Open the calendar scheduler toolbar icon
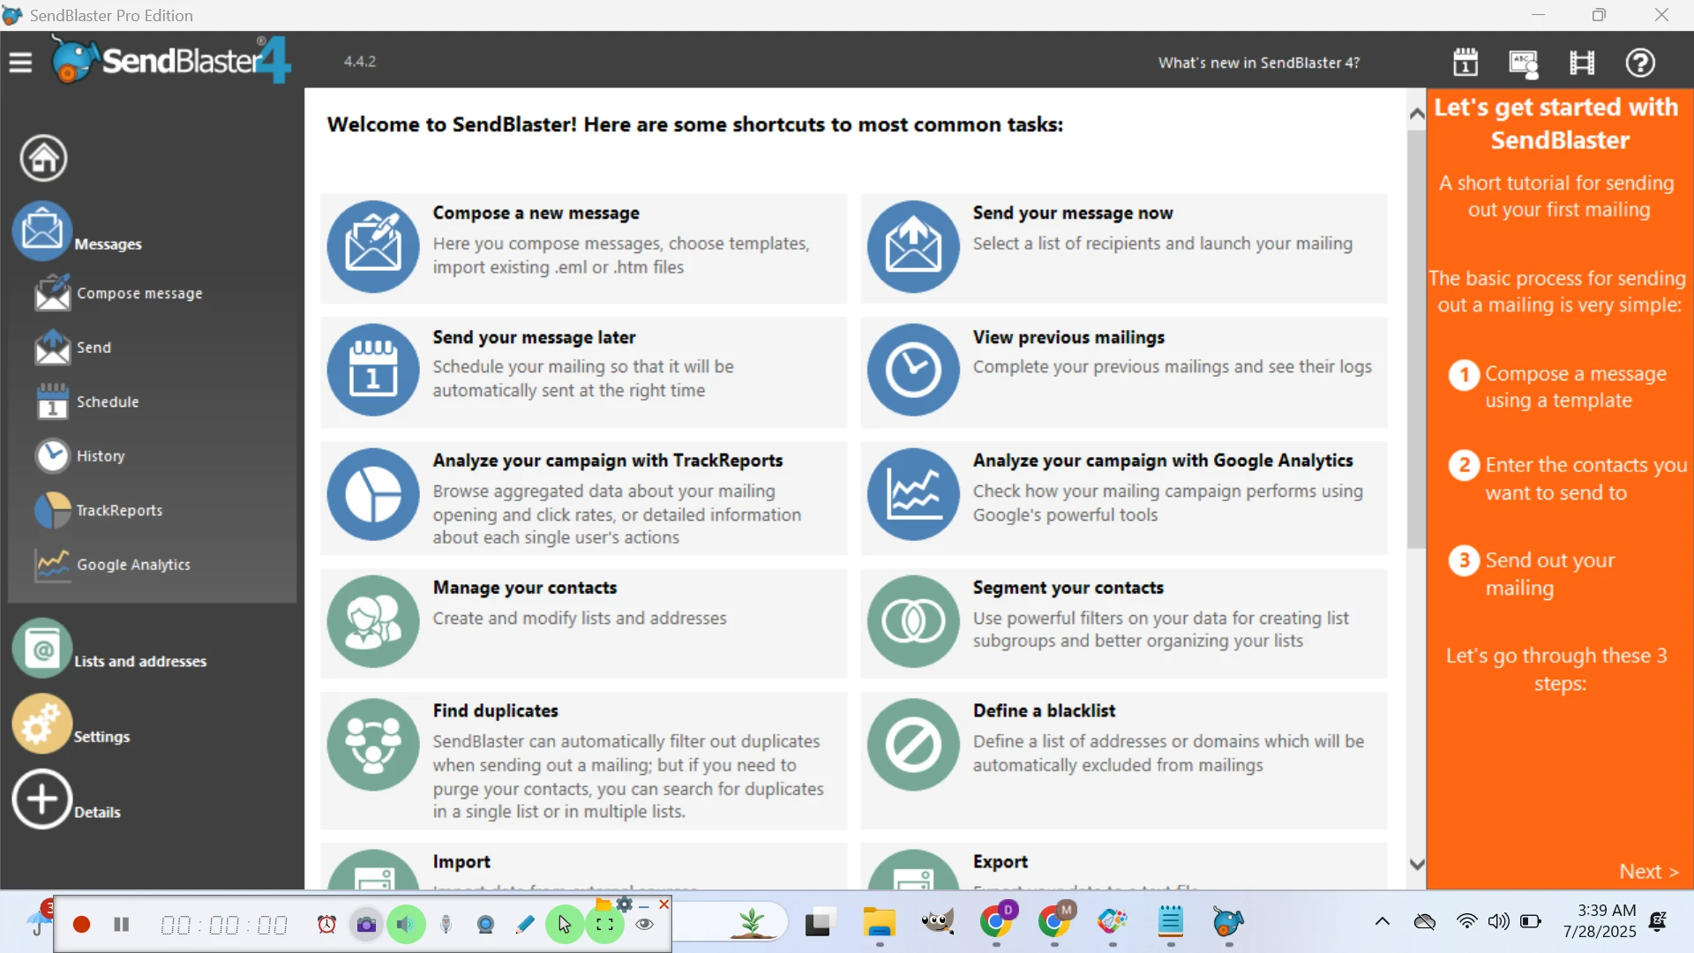The width and height of the screenshot is (1694, 953). [1465, 63]
